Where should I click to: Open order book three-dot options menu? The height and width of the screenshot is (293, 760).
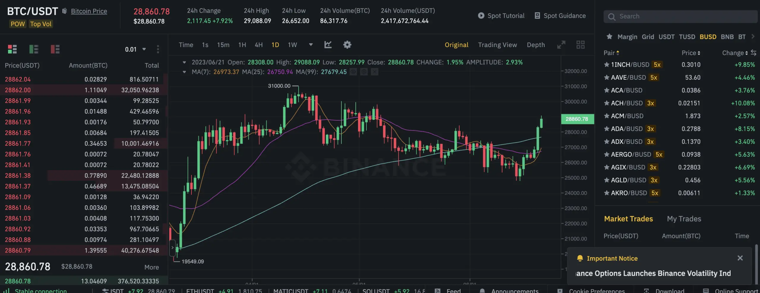point(158,49)
